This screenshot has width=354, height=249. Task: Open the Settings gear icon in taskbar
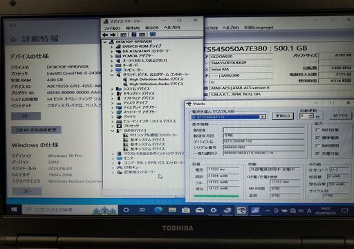pyautogui.click(x=214, y=210)
